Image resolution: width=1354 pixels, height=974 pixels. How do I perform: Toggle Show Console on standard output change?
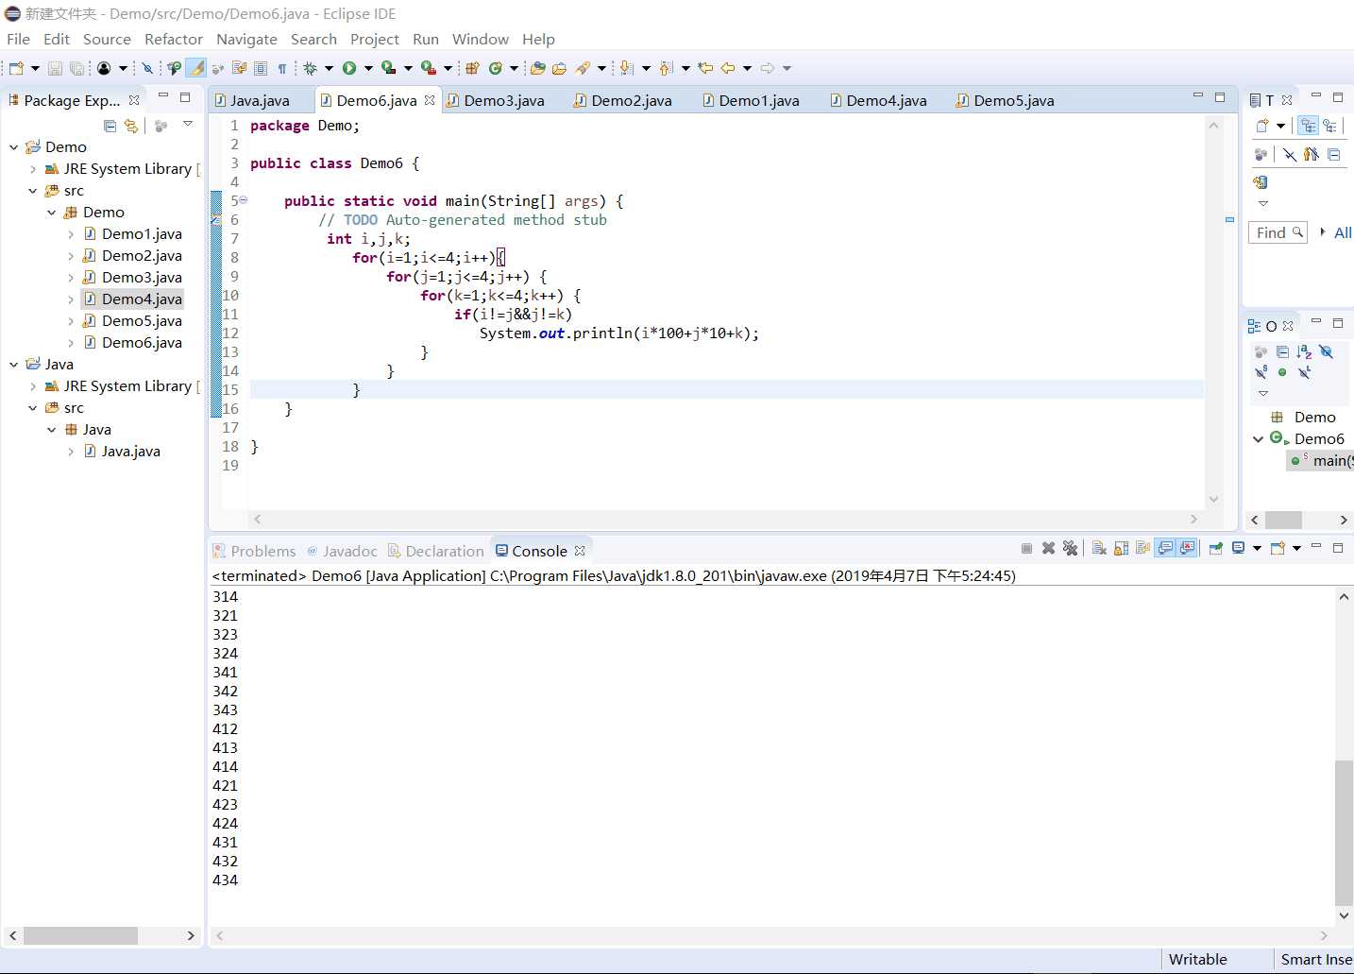click(1165, 548)
